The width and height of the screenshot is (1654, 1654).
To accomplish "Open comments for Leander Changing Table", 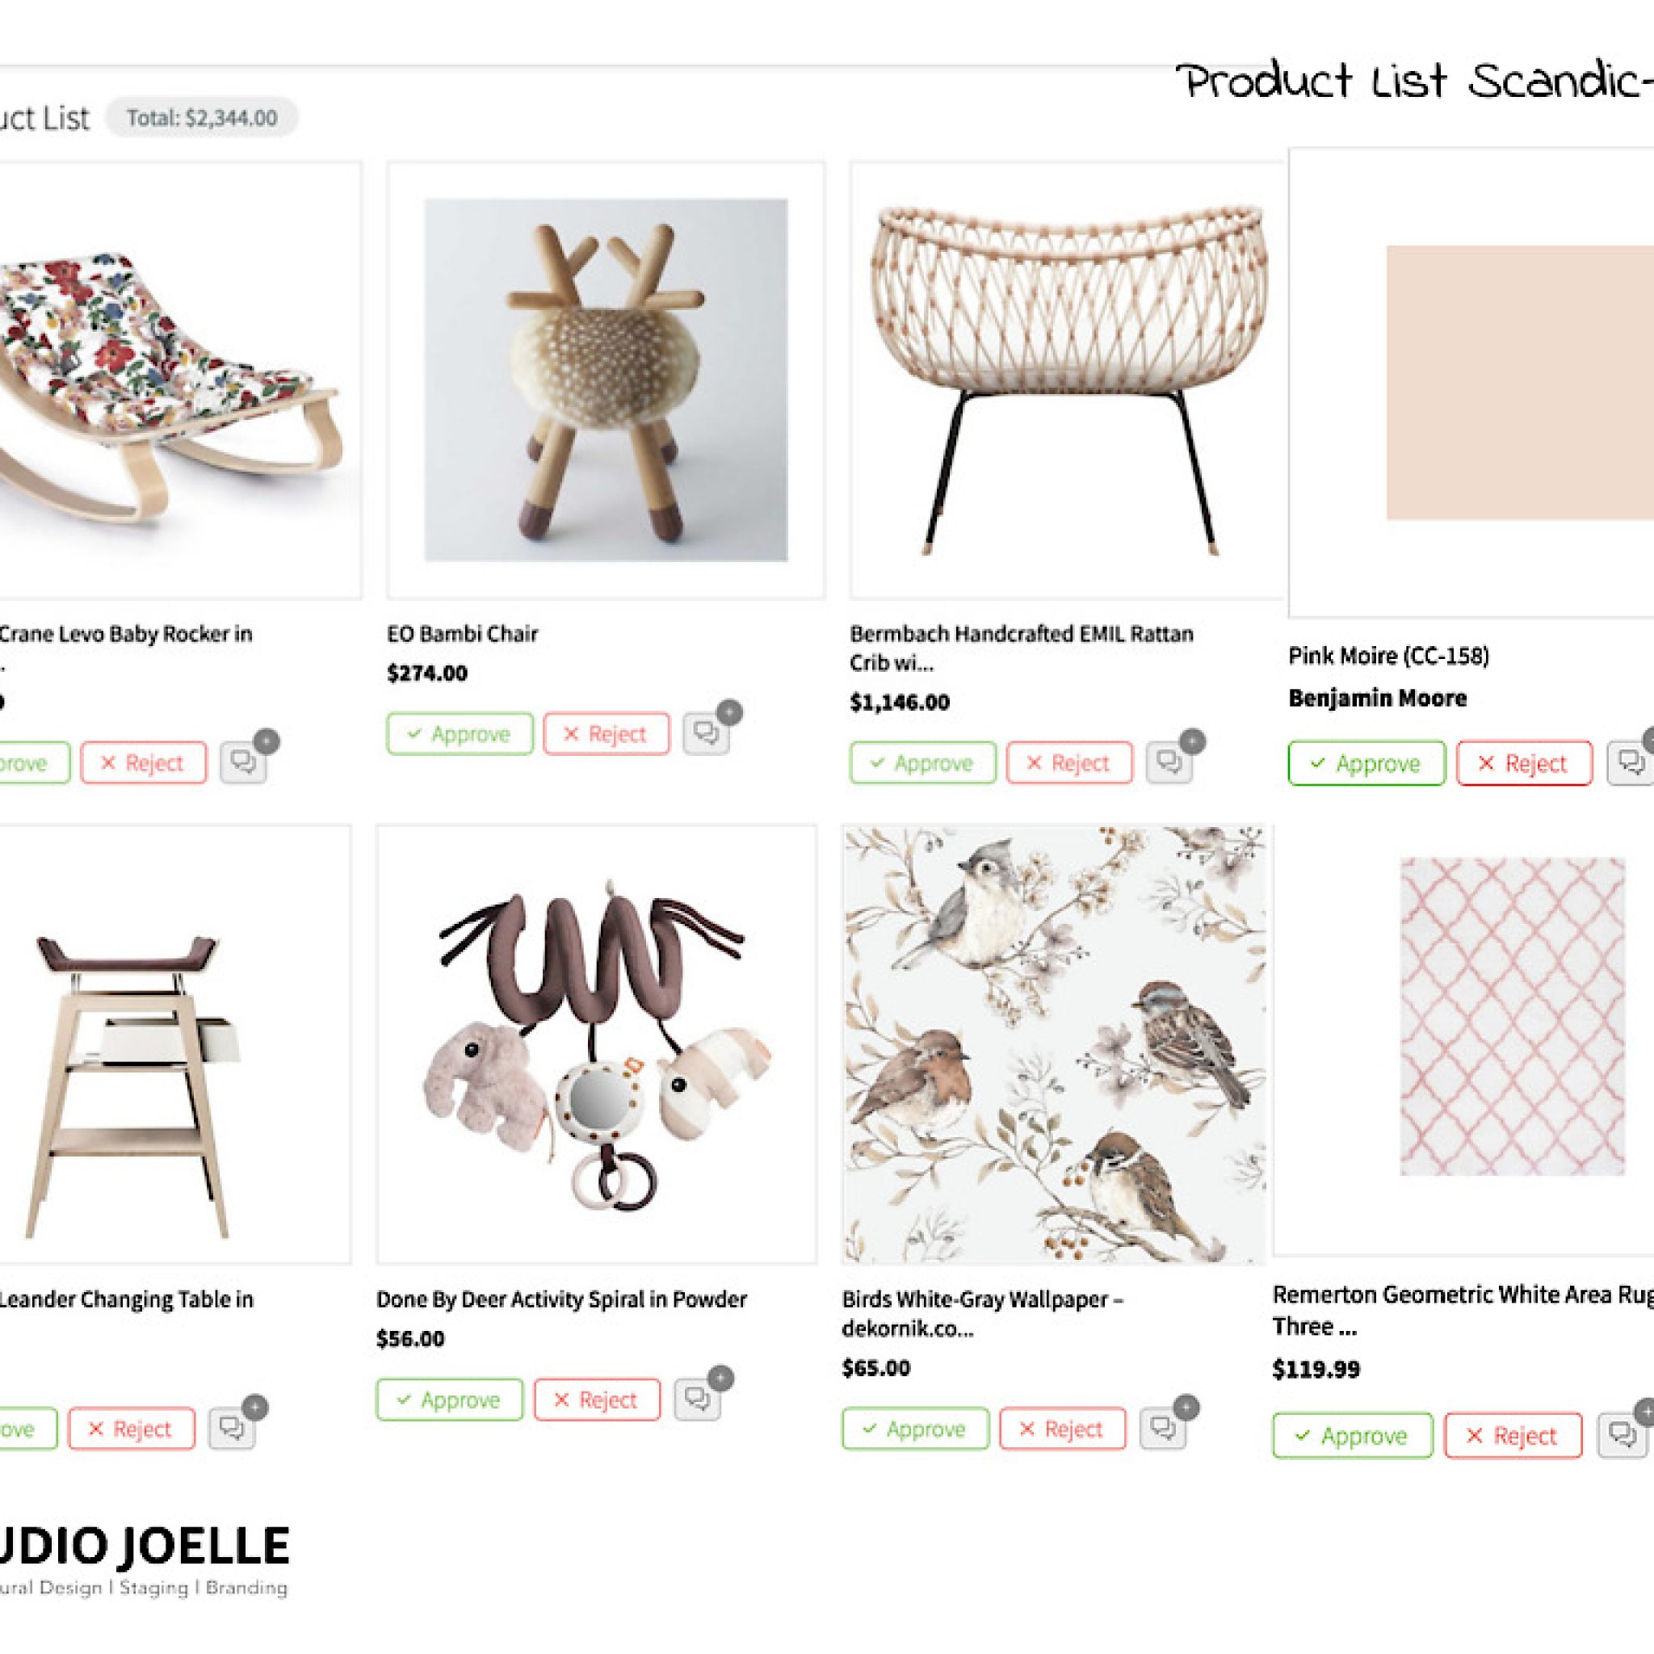I will pos(232,1429).
